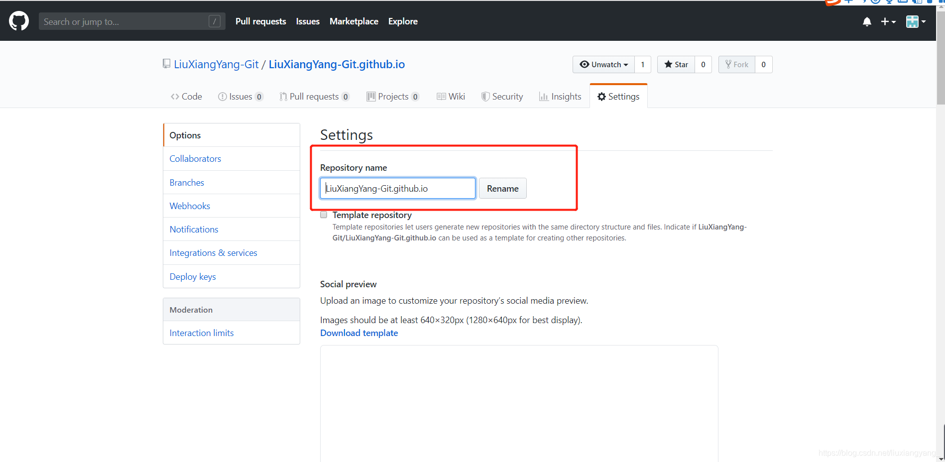Click the pull request icon in repository tabs
The width and height of the screenshot is (945, 462).
pyautogui.click(x=283, y=97)
